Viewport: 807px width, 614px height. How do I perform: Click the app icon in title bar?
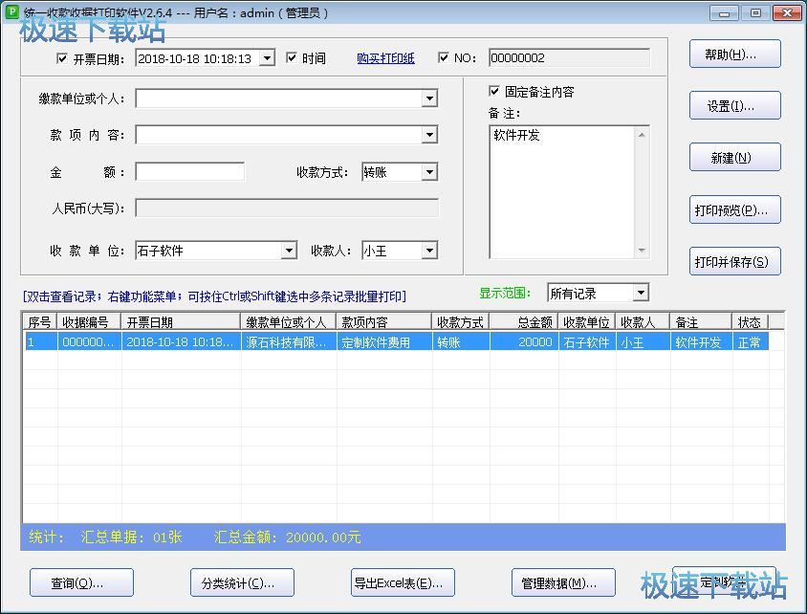coord(12,12)
